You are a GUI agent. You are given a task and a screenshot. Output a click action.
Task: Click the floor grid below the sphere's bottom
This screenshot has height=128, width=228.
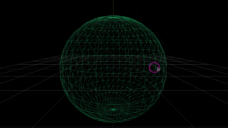[x=113, y=125]
